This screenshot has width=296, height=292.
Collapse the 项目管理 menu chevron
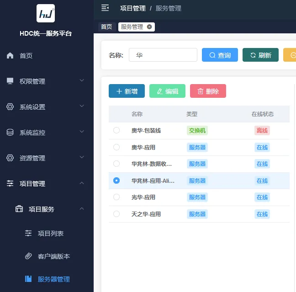tap(82, 183)
